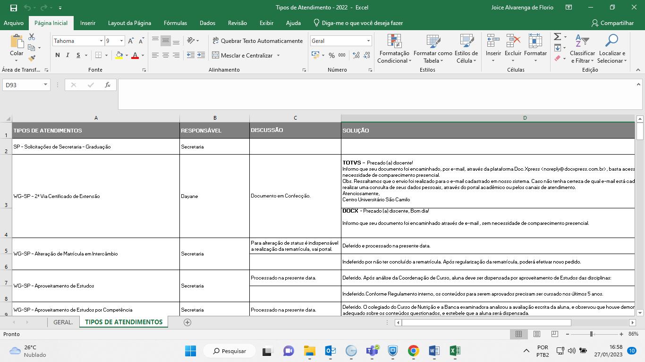This screenshot has width=645, height=362.
Task: Expand the Name Box dropdown arrow
Action: click(45, 85)
